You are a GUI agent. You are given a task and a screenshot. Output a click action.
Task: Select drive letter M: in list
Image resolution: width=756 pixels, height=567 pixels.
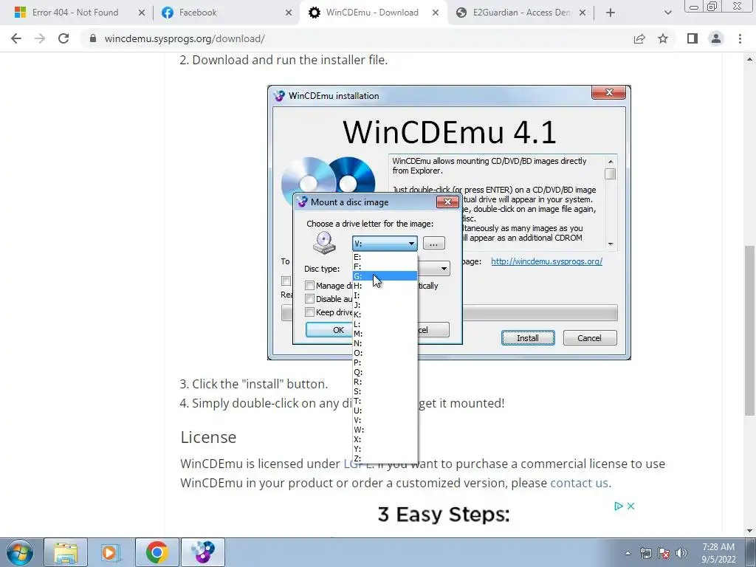385,334
